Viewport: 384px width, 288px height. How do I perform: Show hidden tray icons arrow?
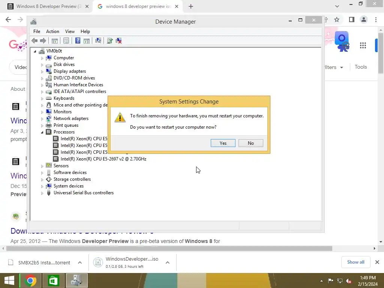(x=321, y=281)
